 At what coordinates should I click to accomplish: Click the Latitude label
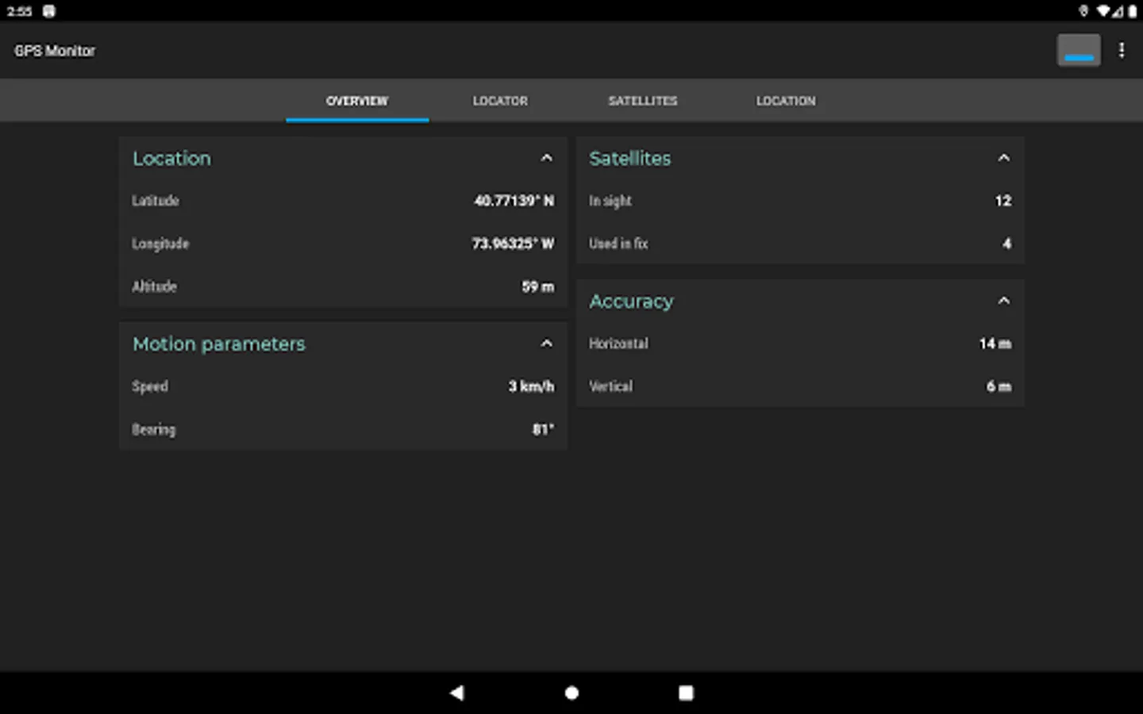click(x=156, y=201)
